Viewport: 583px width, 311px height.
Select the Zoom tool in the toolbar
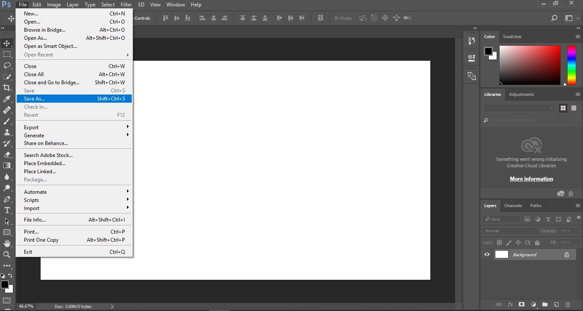point(7,255)
